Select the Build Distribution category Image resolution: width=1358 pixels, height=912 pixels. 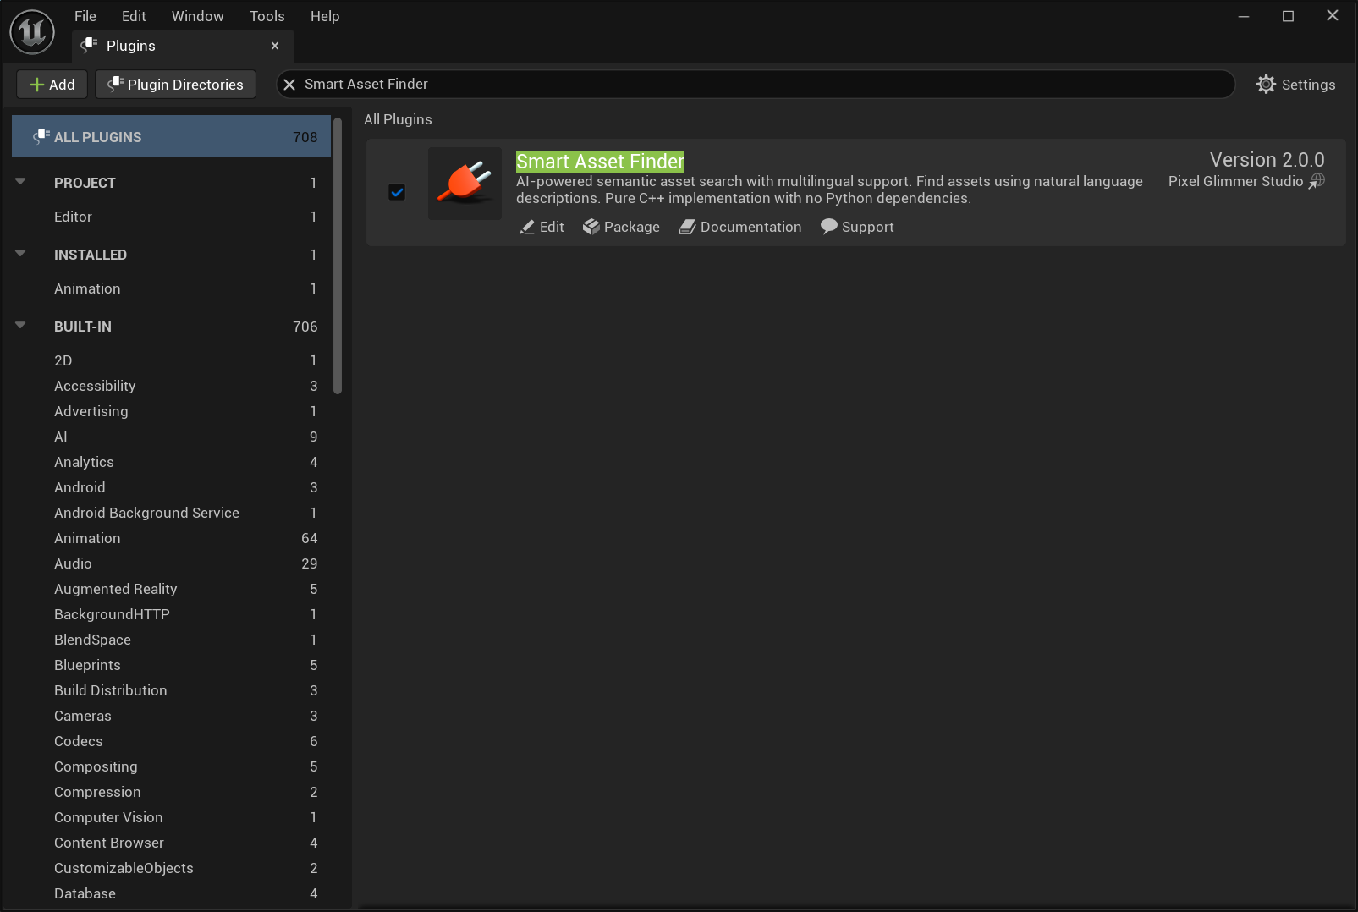click(x=171, y=690)
